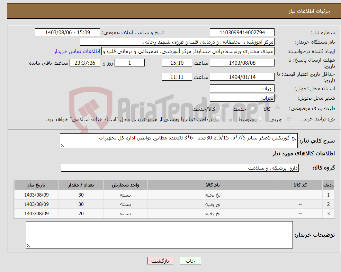Click the announcement date field 1403/08/06 - 15:09
Screen dimensions: 341x272
68,33
